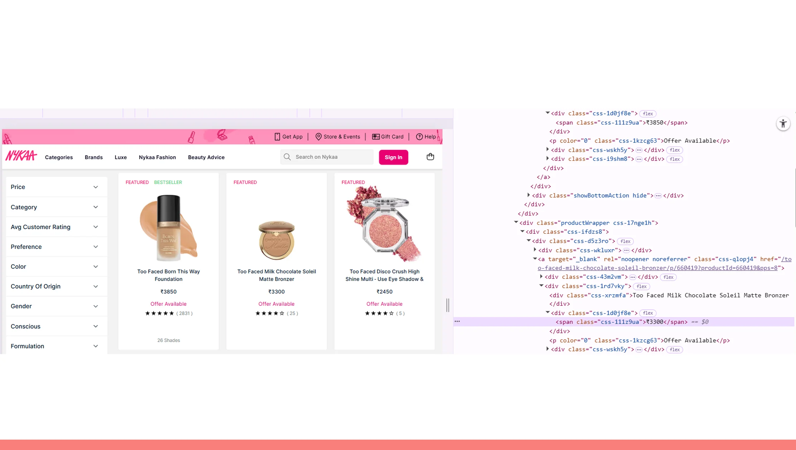Click the Nykaa logo
Viewport: 796px width, 450px height.
point(21,155)
